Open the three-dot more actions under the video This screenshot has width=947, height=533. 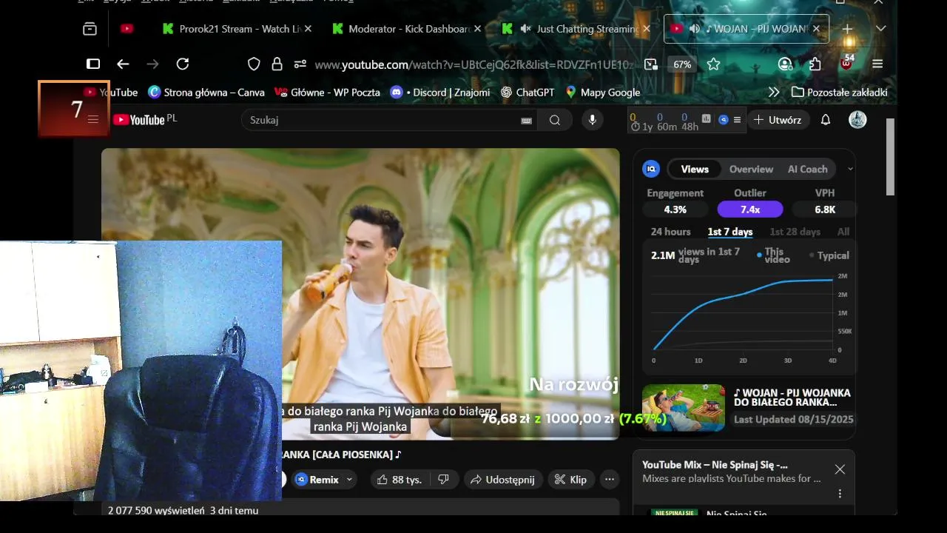coord(610,480)
